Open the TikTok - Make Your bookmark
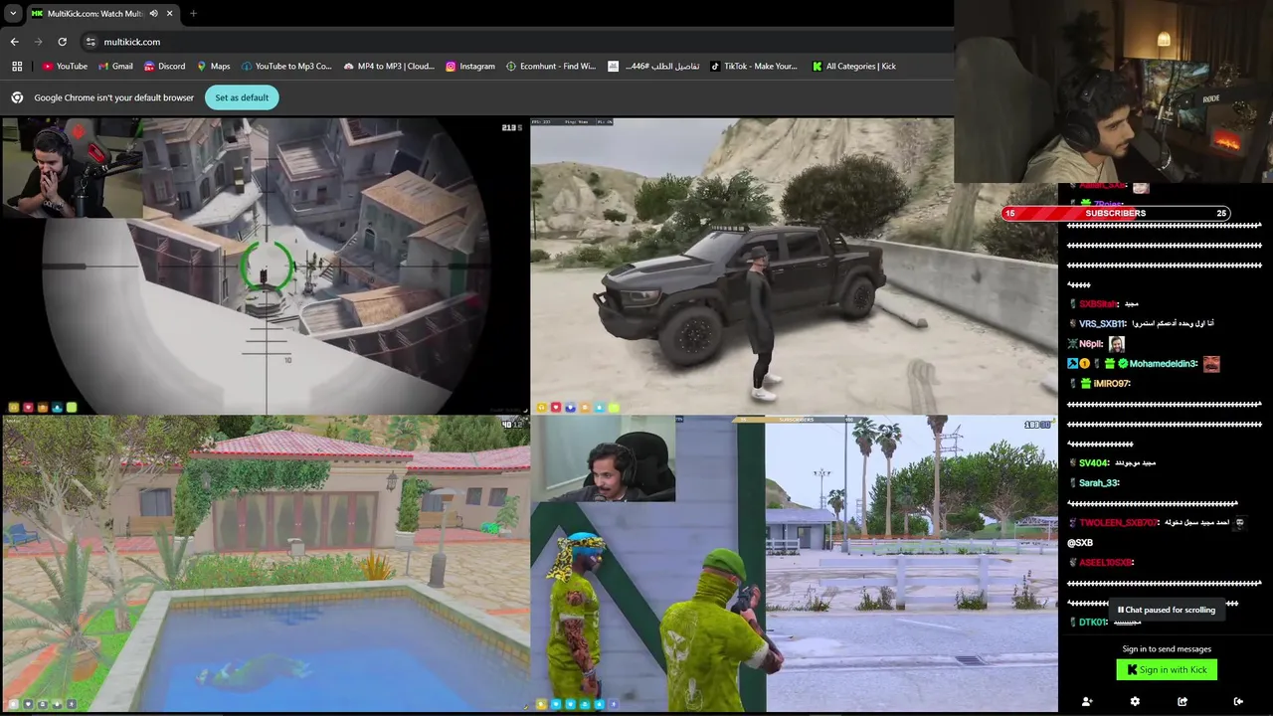The width and height of the screenshot is (1273, 716). coord(753,67)
